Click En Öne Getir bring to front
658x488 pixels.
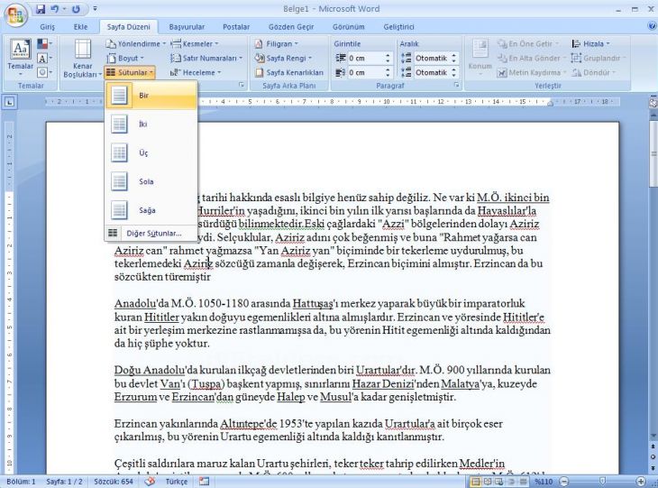(x=529, y=43)
